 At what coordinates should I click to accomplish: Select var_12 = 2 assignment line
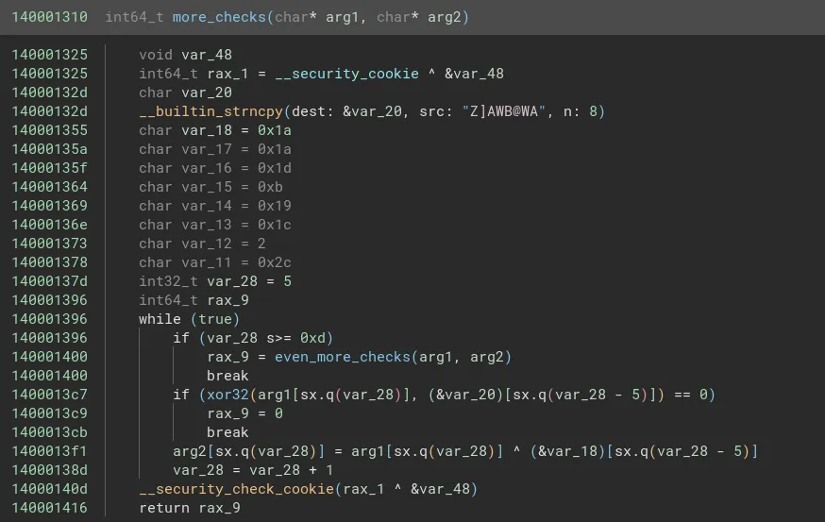coord(202,244)
